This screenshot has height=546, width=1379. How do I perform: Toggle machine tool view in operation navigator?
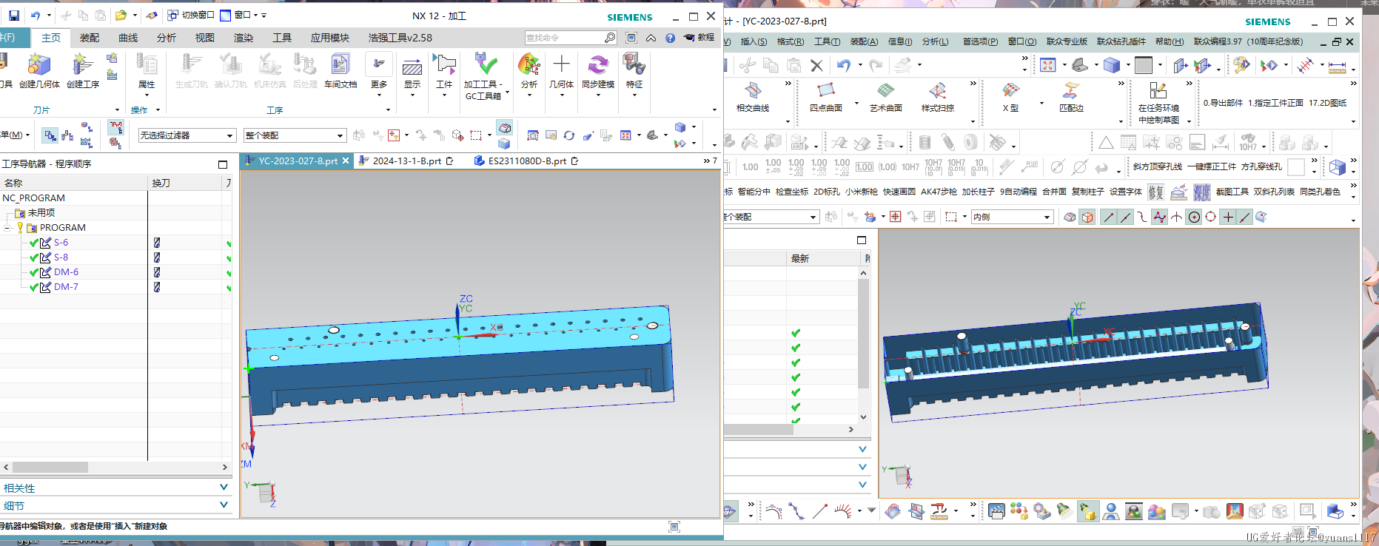click(68, 135)
